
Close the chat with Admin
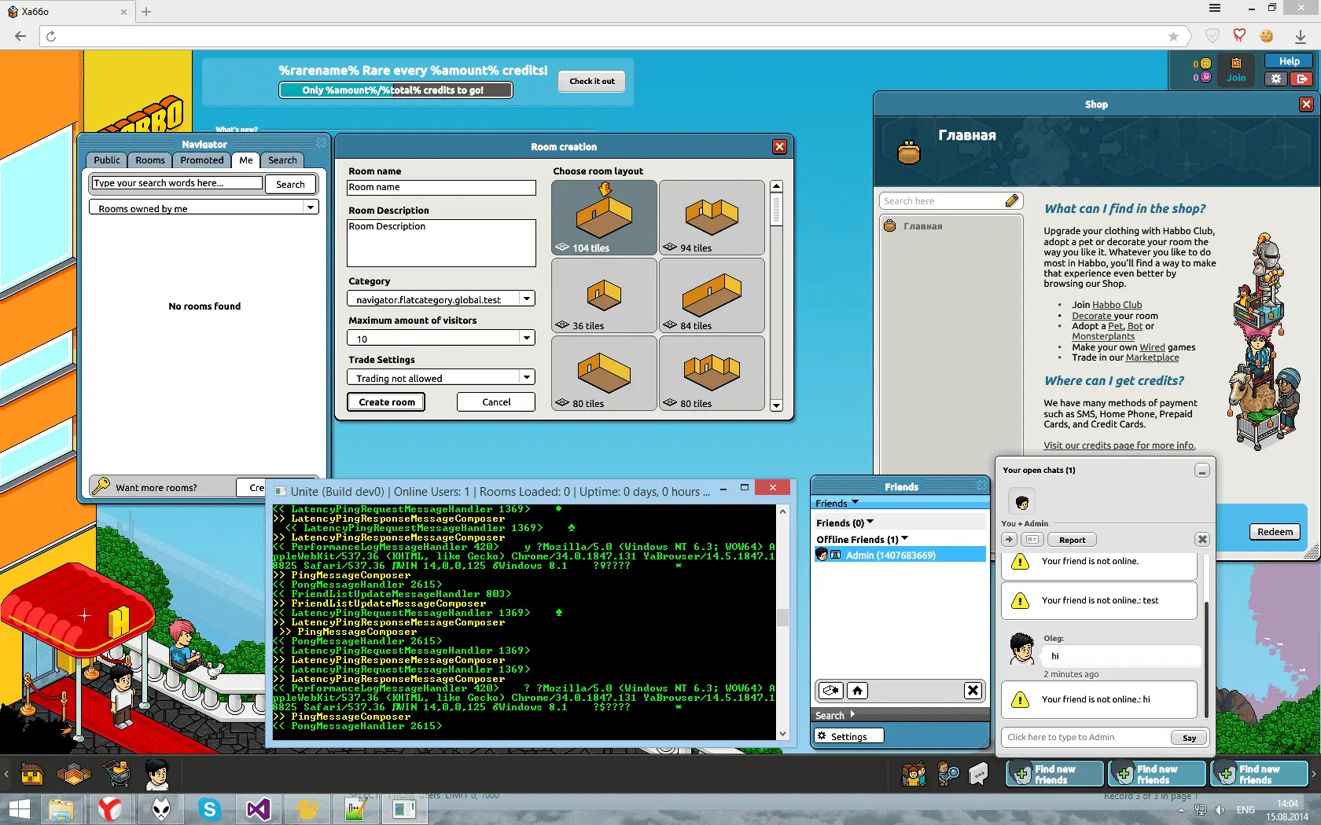pos(1202,540)
